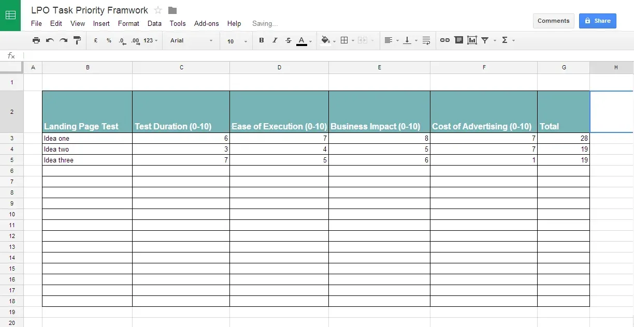Insert a chart from toolbar
The height and width of the screenshot is (327, 634).
point(472,40)
